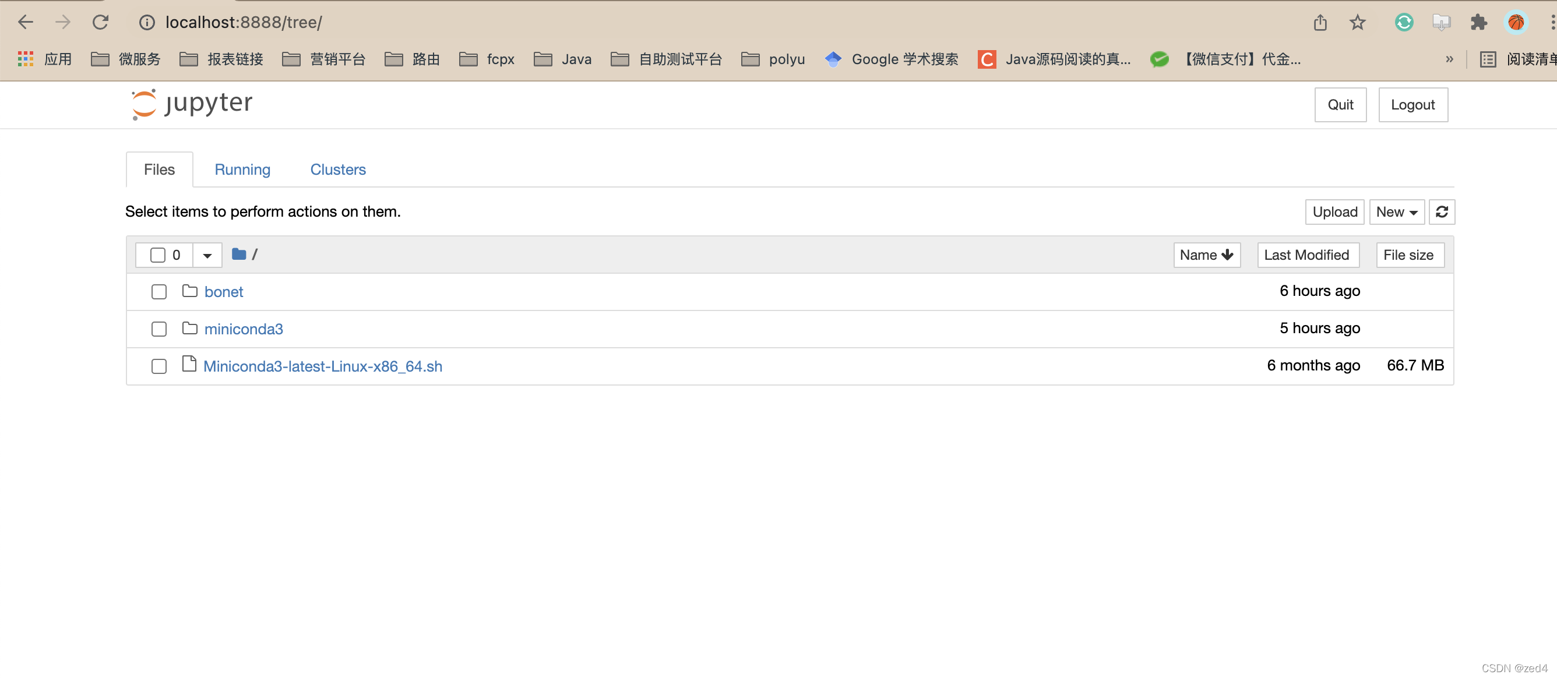The height and width of the screenshot is (678, 1557).
Task: Check the Miniconda3-latest-Linux-x86_64.sh file checkbox
Action: [159, 366]
